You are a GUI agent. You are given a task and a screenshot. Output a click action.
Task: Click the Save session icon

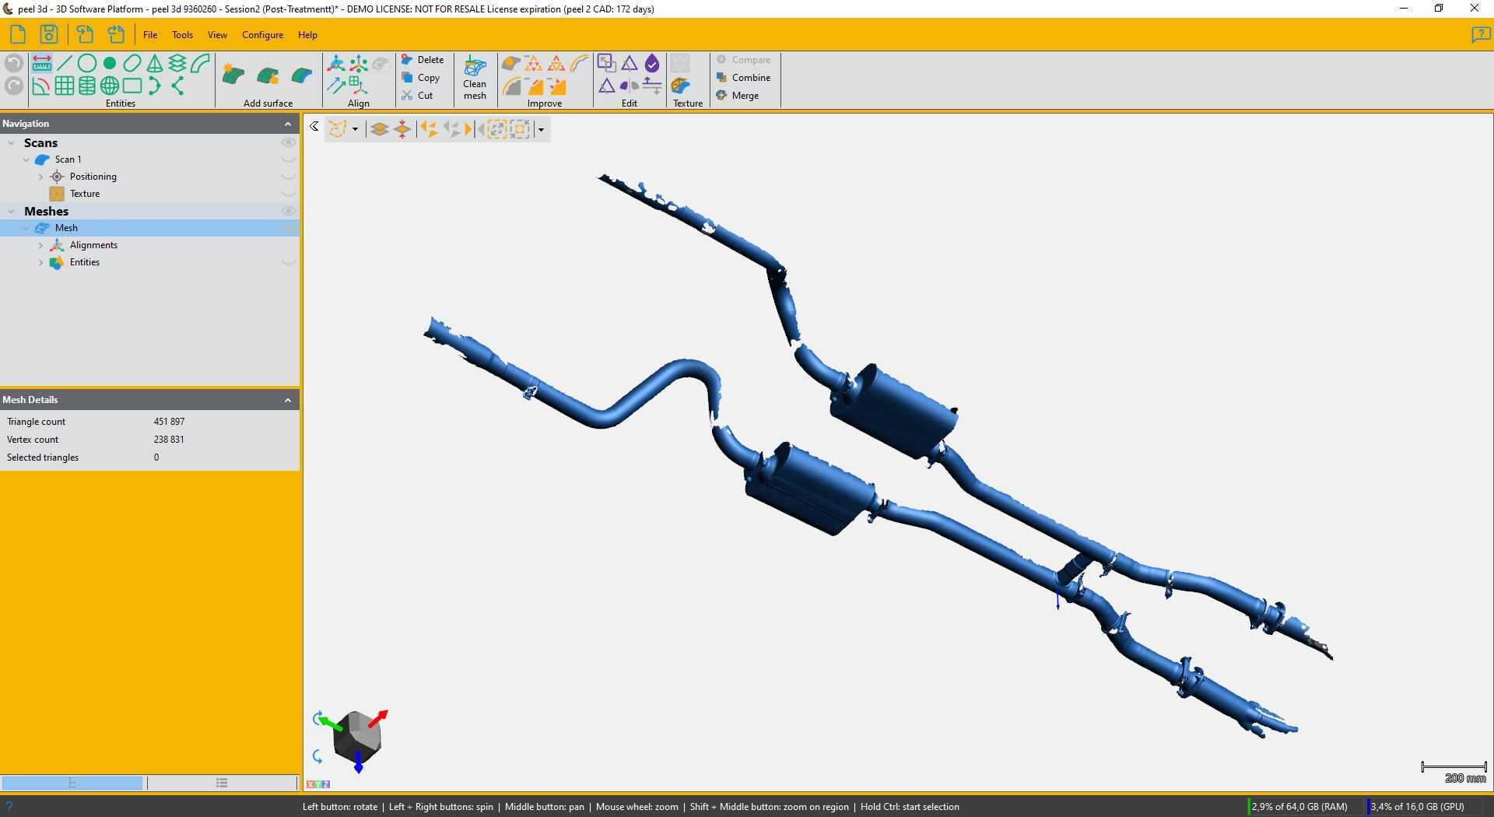48,34
